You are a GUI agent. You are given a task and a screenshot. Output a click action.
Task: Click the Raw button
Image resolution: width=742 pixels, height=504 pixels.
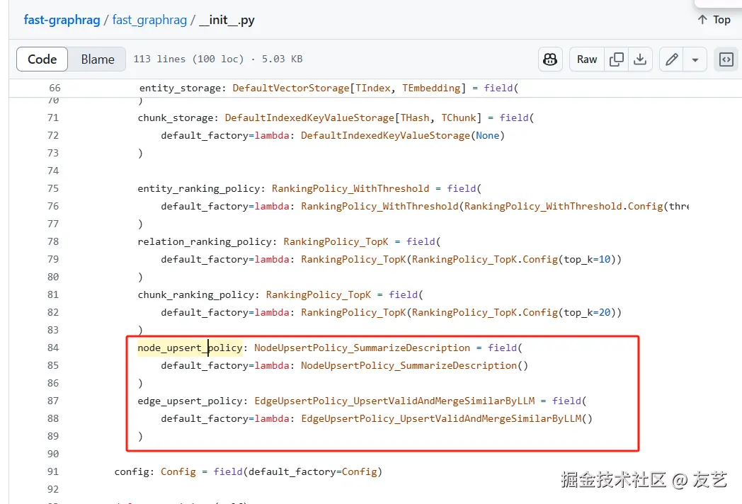(x=587, y=59)
